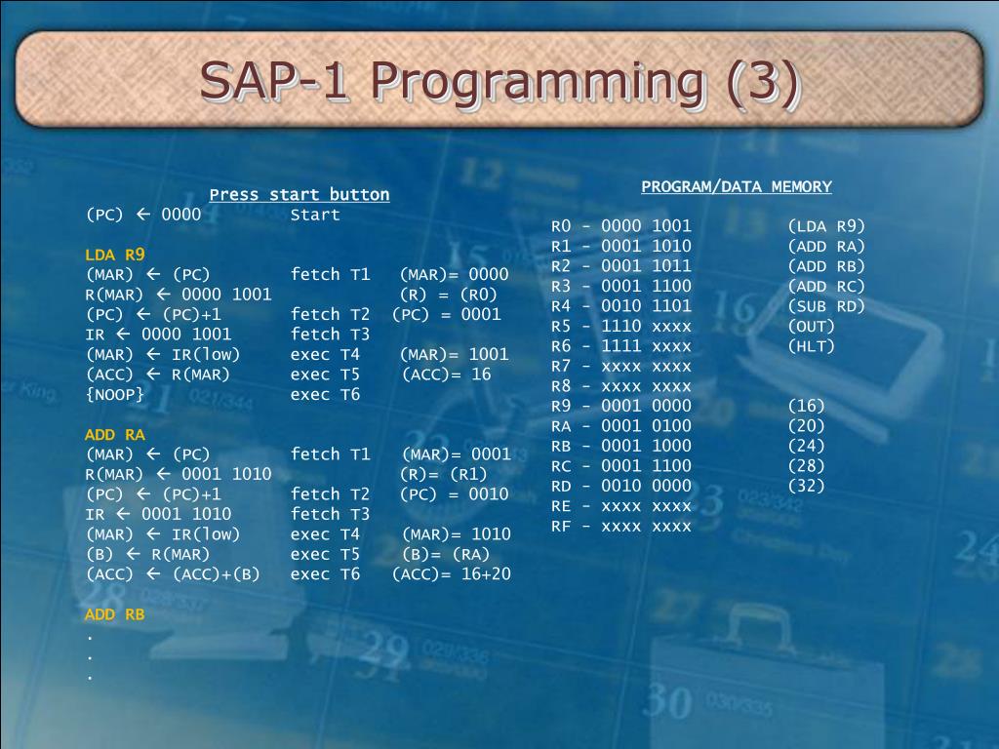Select memory row "RD - 0010 0000"
Viewport: 999px width, 749px height.
pyautogui.click(x=621, y=486)
